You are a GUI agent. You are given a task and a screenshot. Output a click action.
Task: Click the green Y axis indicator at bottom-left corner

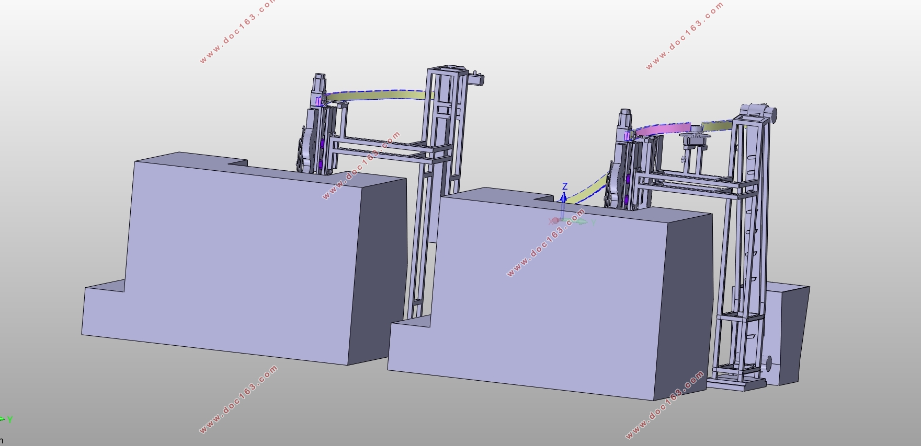[x=6, y=419]
